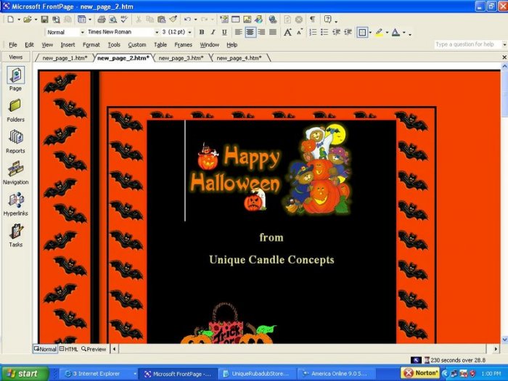This screenshot has width=508, height=381.
Task: Toggle the outside borders button
Action: (362, 32)
